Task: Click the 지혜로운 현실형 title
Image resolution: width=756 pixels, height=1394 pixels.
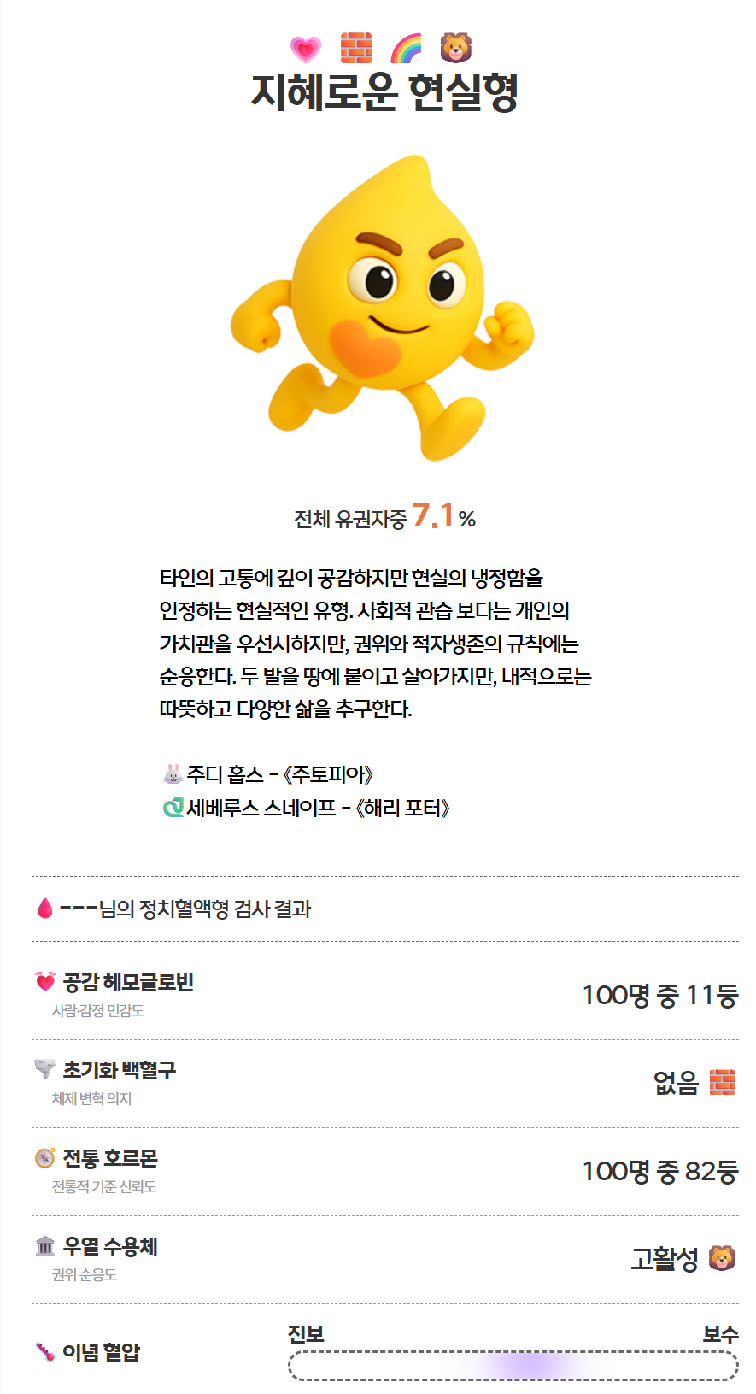Action: [x=384, y=92]
